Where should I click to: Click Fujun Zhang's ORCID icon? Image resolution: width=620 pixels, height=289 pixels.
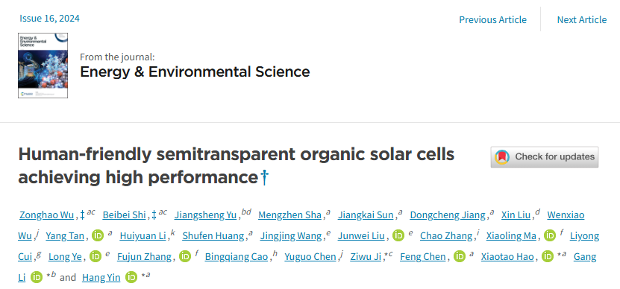coord(184,257)
